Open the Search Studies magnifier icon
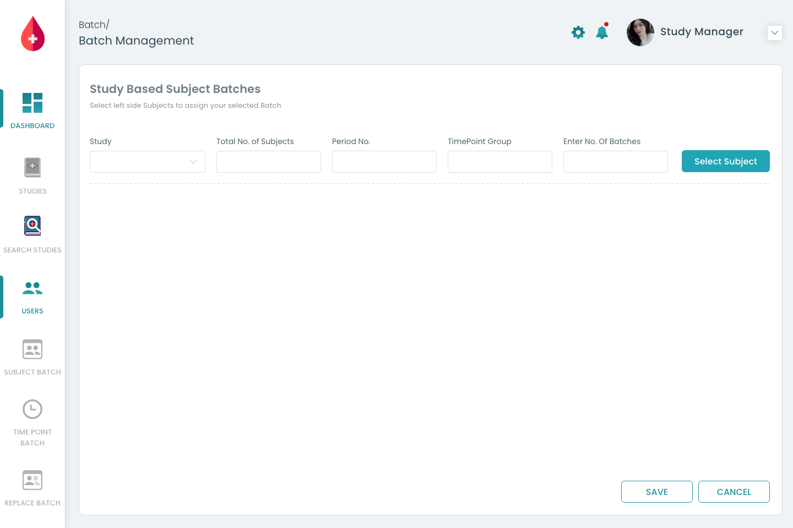This screenshot has height=528, width=793. pyautogui.click(x=32, y=226)
